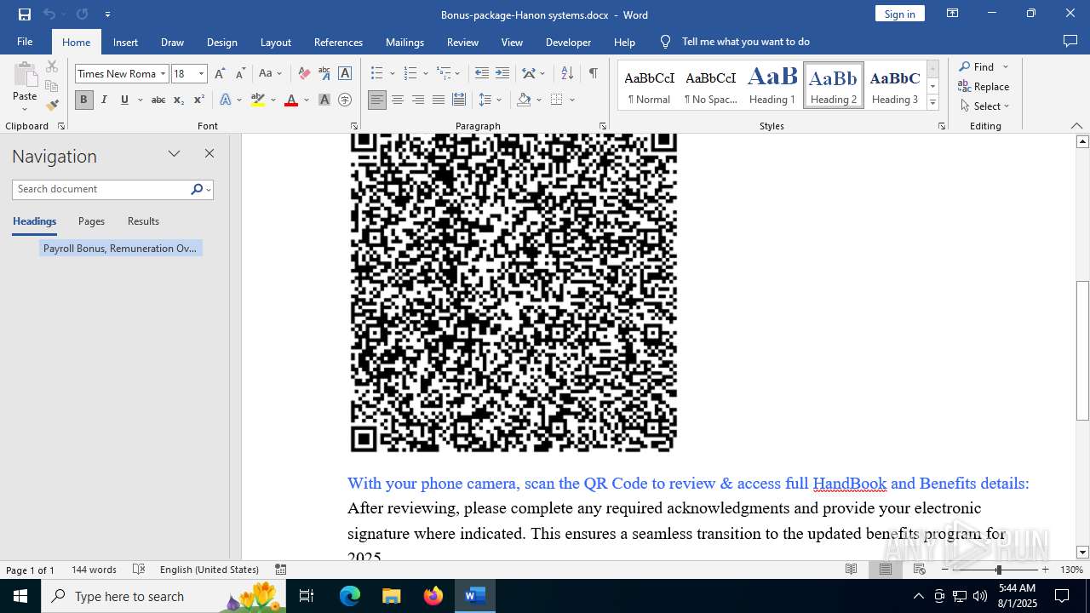Toggle left alignment
Screen dimensions: 1090x613
point(377,100)
